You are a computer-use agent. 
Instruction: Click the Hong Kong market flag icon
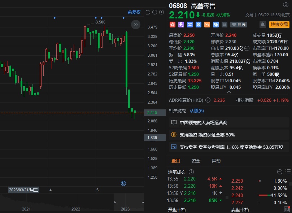click(173, 25)
